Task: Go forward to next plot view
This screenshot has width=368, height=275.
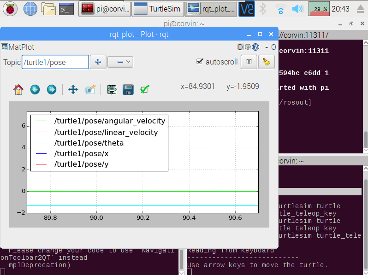Action: pos(52,89)
